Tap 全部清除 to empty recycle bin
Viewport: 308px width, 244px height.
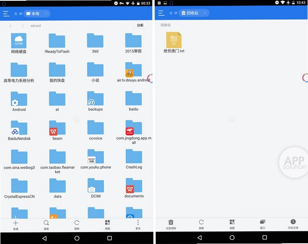171,224
